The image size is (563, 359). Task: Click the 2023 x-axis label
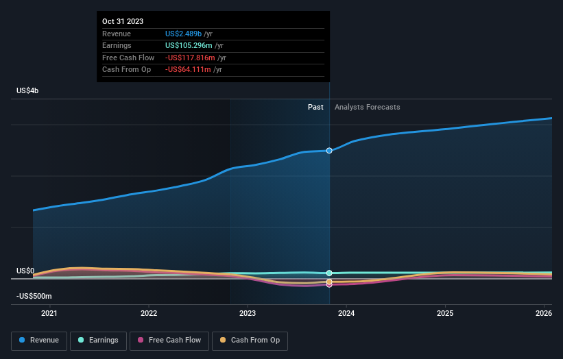coord(248,313)
